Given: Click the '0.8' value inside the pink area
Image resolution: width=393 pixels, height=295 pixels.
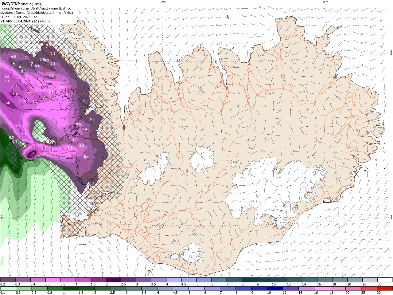Looking at the screenshot, I should click(70, 147).
